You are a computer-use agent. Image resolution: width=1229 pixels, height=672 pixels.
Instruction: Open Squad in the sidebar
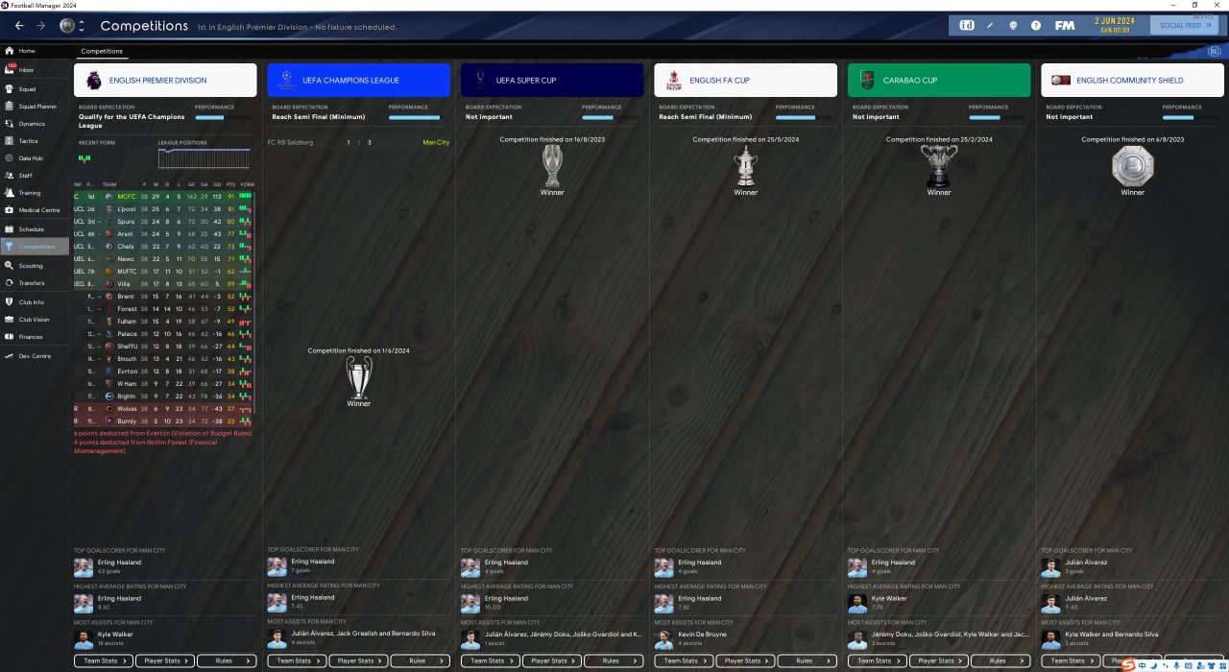click(36, 89)
